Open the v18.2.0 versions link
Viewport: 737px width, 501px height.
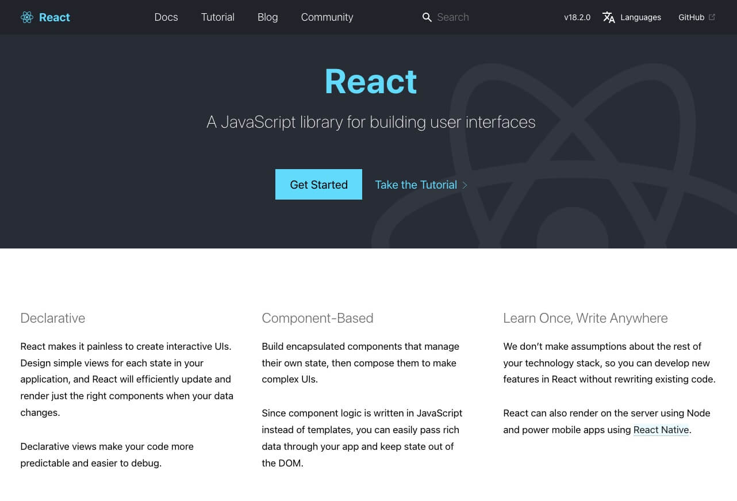(577, 17)
